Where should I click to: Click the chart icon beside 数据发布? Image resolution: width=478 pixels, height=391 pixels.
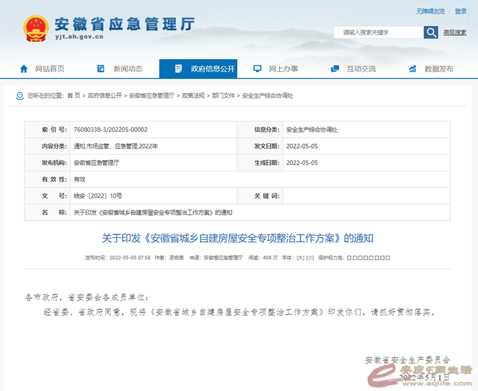tap(413, 69)
